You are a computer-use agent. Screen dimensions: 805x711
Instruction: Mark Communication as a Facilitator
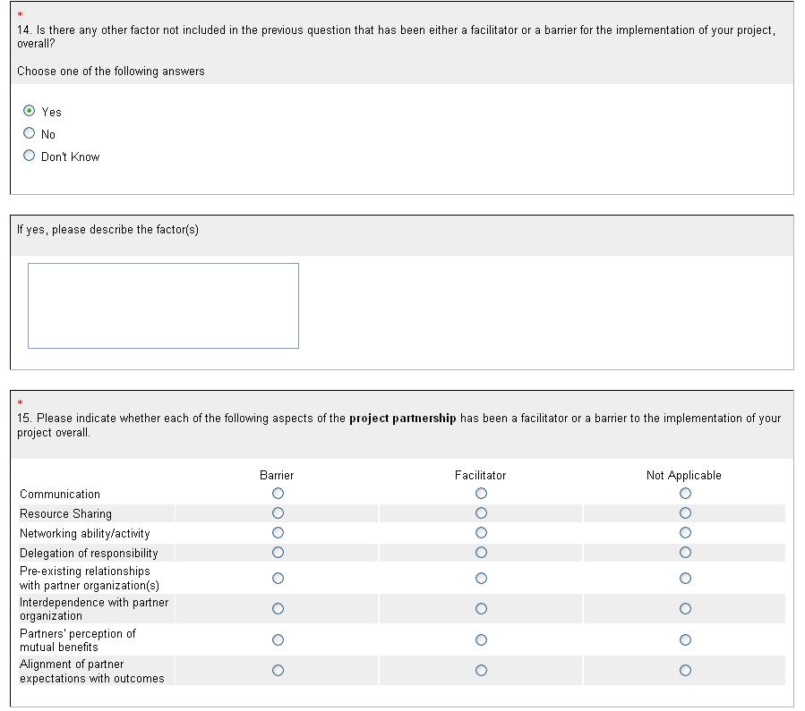point(481,494)
